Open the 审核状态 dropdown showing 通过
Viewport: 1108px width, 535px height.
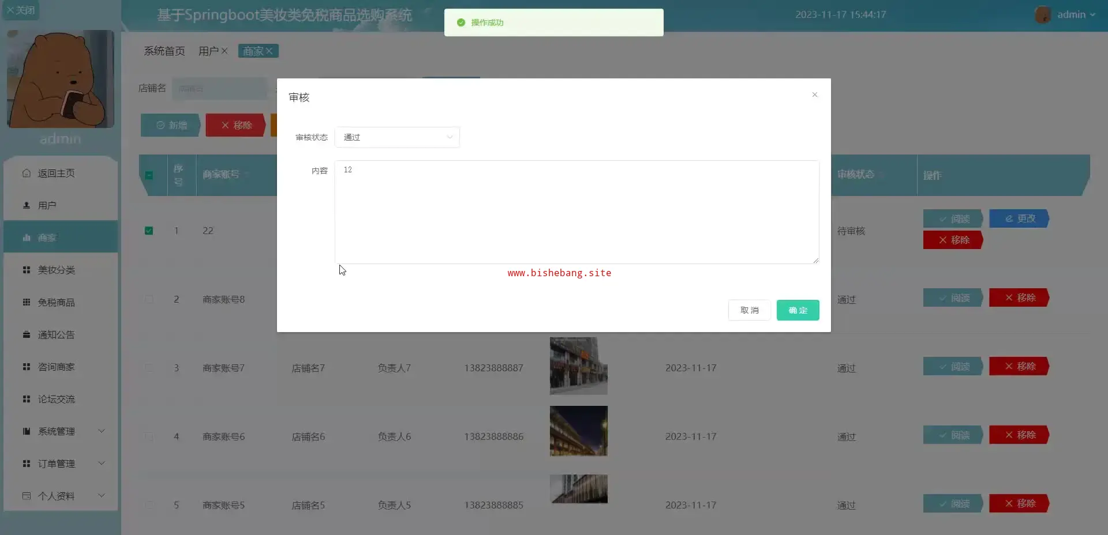point(397,137)
